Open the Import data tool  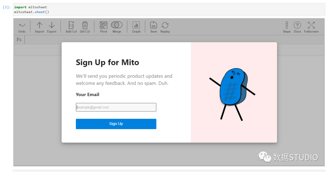pos(39,27)
